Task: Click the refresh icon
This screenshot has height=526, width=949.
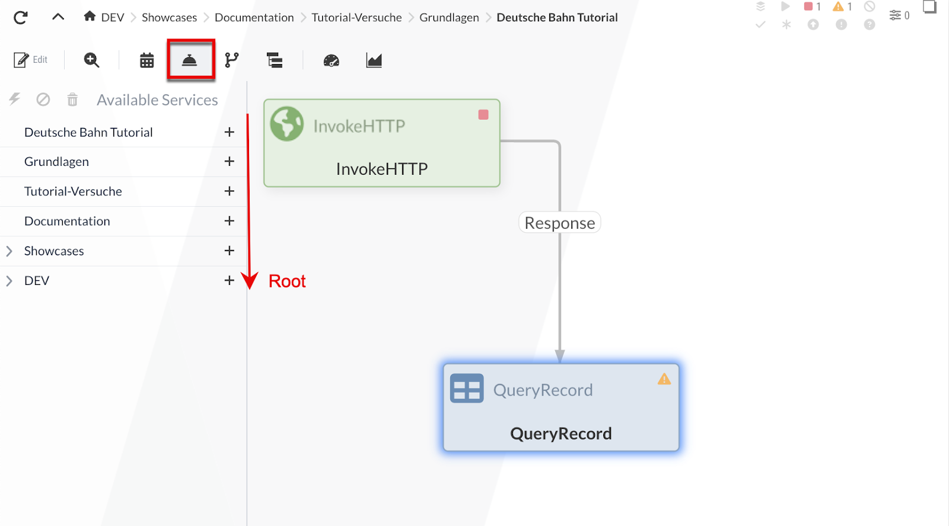Action: coord(21,18)
